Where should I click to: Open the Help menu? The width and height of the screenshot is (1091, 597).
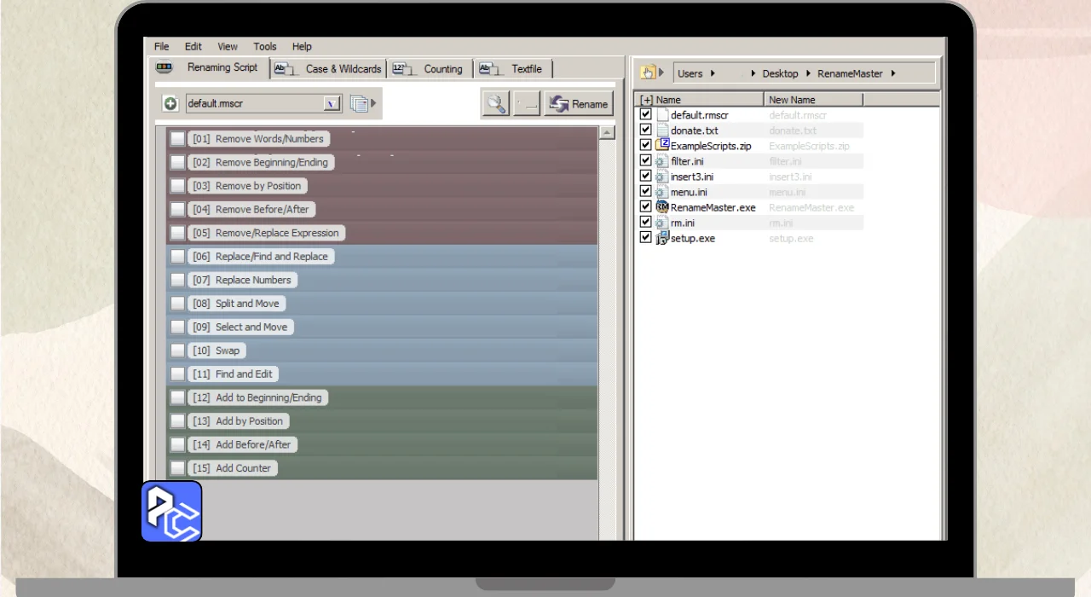pos(302,47)
